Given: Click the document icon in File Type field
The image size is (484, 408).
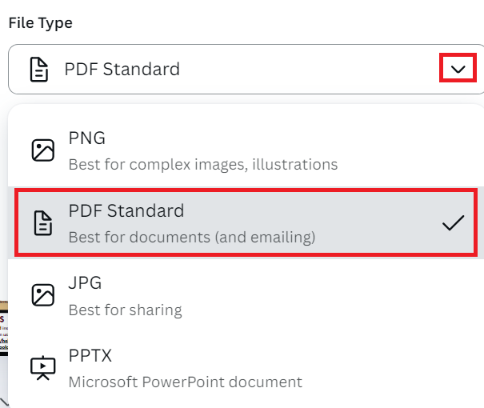Looking at the screenshot, I should click(39, 69).
